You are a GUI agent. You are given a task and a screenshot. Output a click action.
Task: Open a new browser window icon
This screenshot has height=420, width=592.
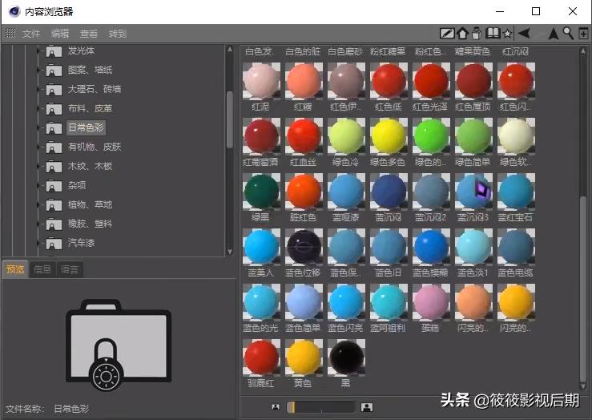[583, 33]
